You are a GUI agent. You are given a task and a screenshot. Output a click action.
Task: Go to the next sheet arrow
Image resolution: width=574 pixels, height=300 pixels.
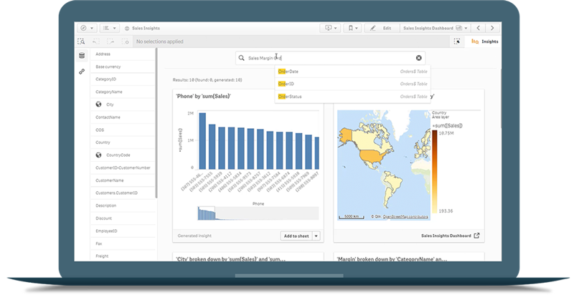[x=493, y=28]
